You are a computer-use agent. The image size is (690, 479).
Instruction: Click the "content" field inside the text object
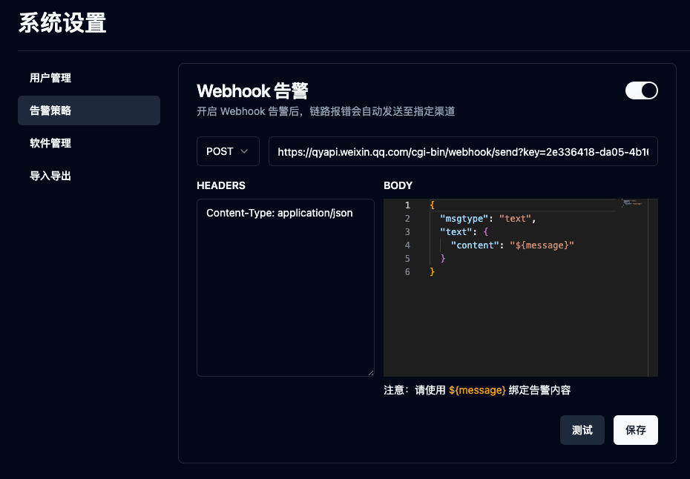click(x=475, y=245)
